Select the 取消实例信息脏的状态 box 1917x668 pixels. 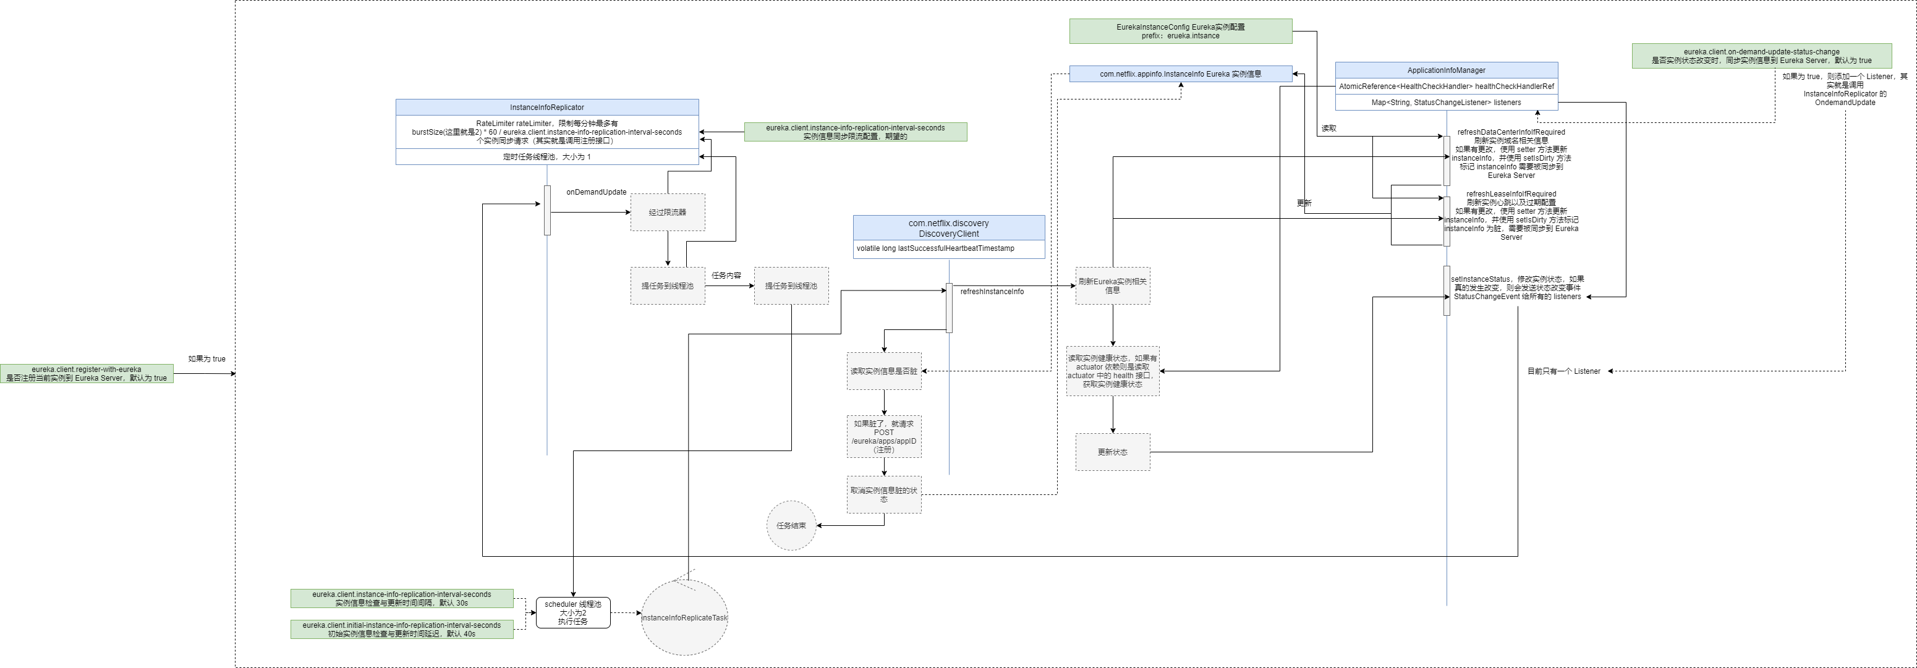point(884,495)
